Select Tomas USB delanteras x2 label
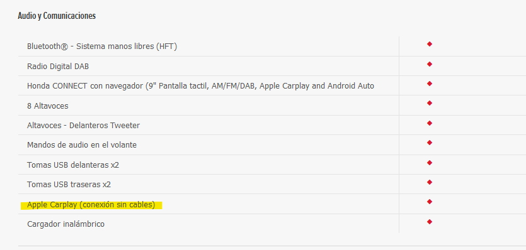The height and width of the screenshot is (250, 526). pyautogui.click(x=73, y=165)
